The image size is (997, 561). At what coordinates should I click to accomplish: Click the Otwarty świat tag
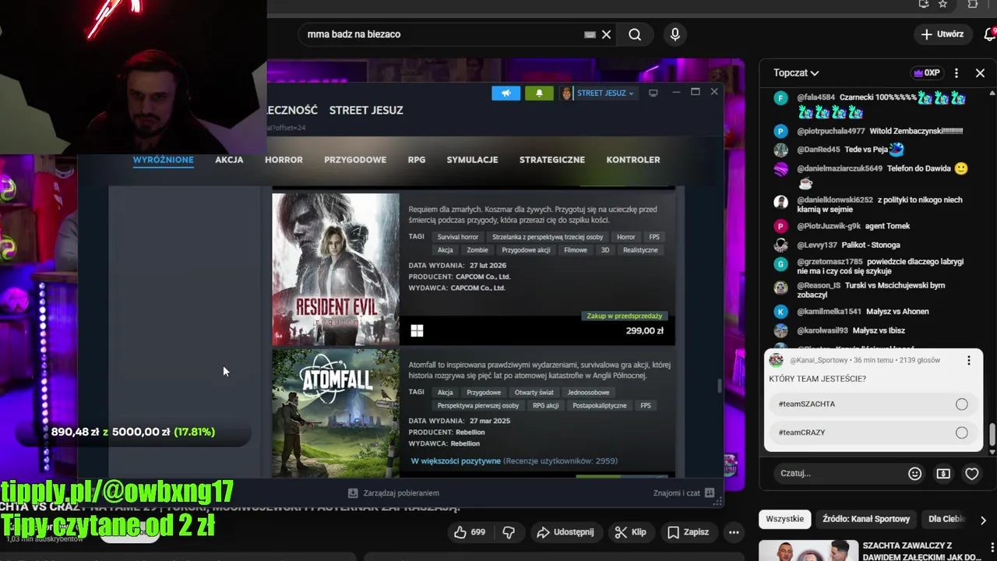point(534,392)
